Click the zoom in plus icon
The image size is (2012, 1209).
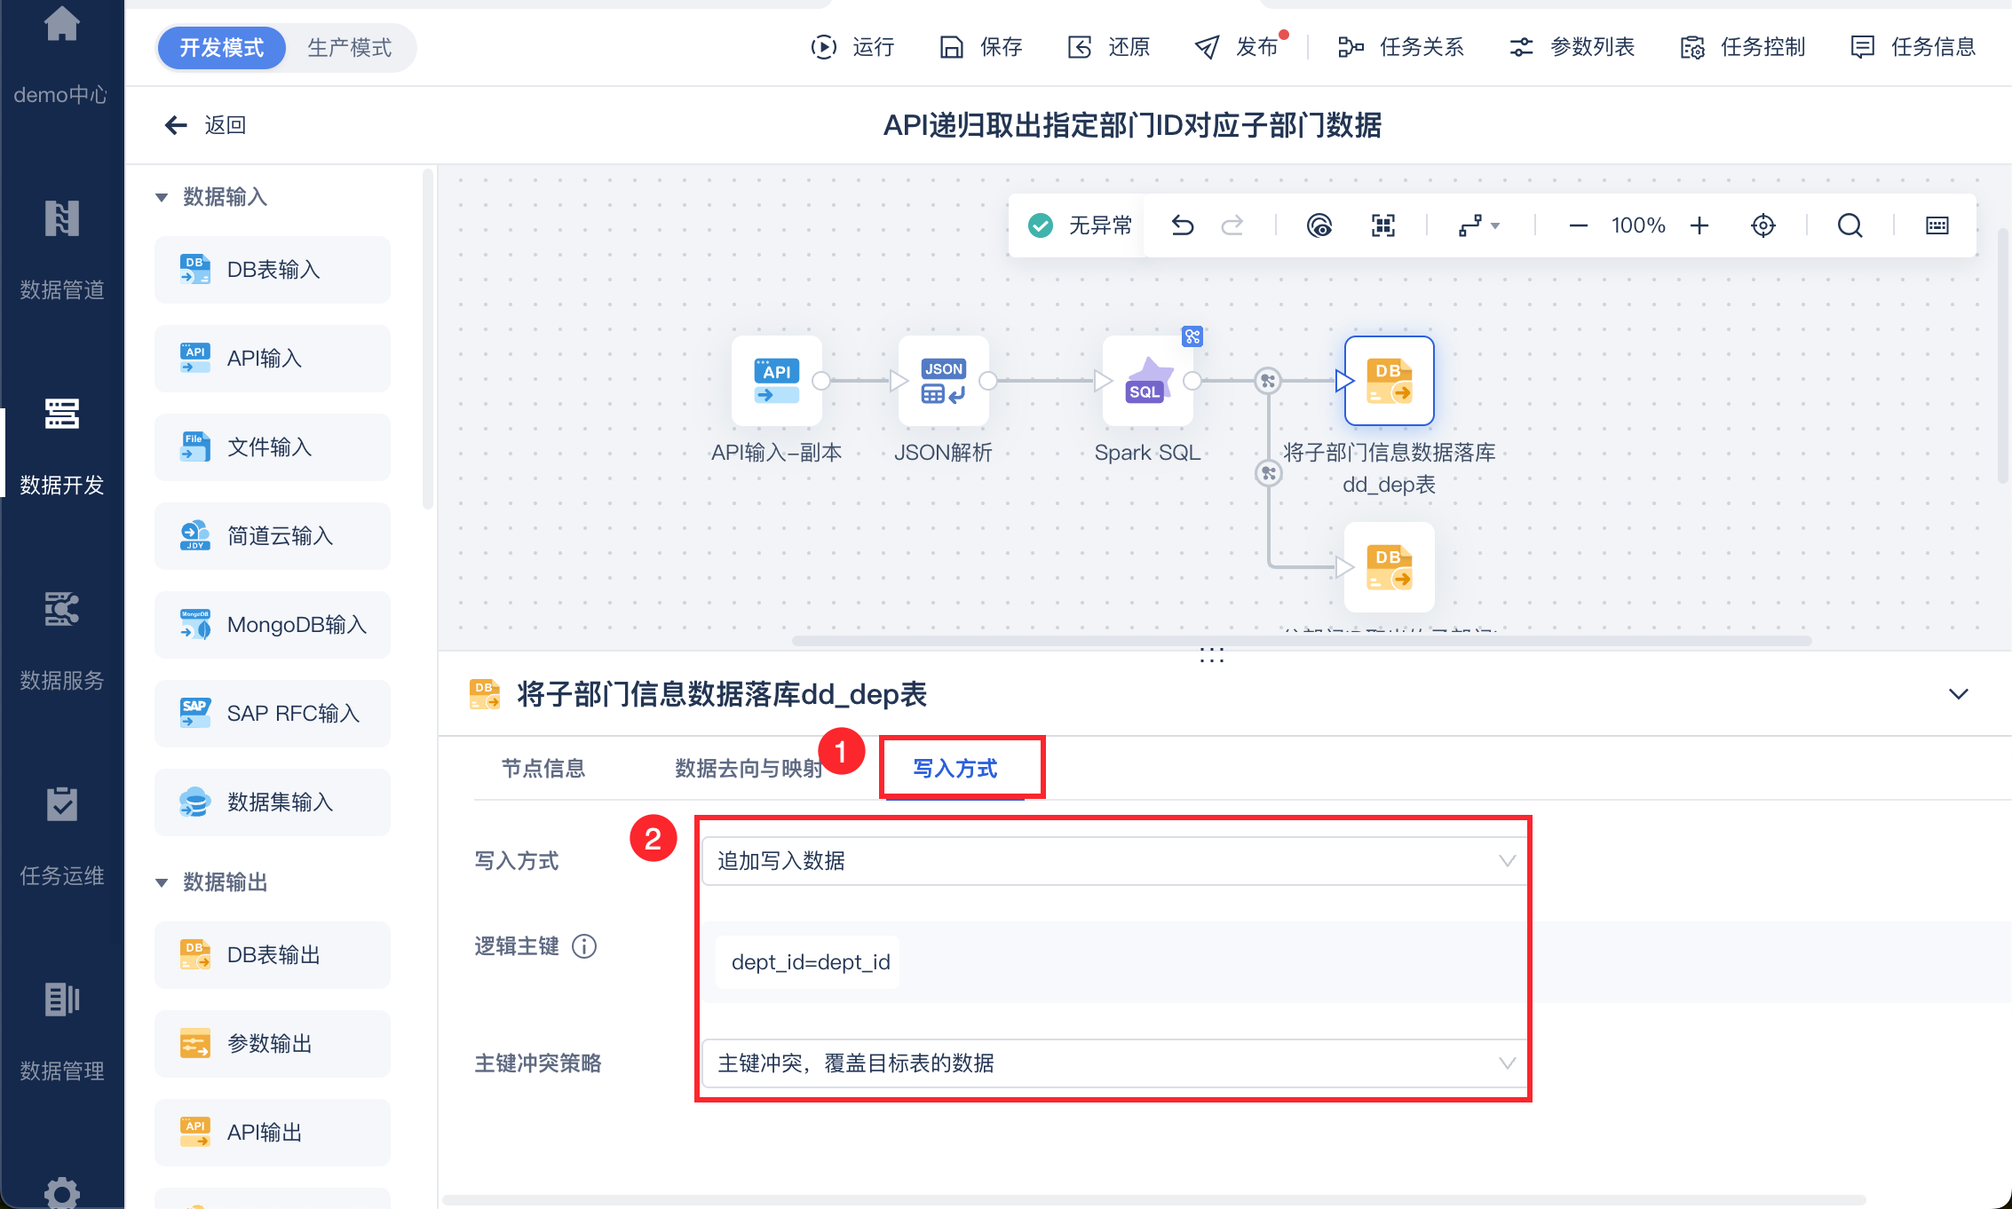click(1699, 225)
